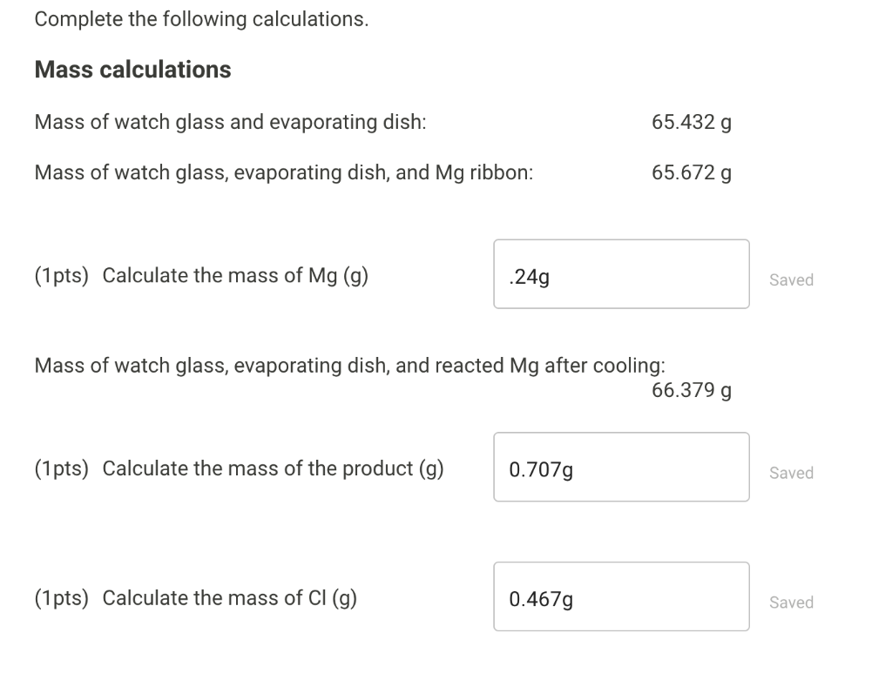
Task: Click the 65.432 g value
Action: (x=692, y=122)
